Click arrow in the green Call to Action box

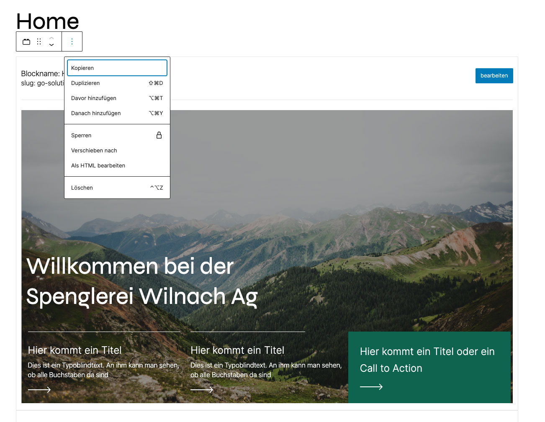371,387
